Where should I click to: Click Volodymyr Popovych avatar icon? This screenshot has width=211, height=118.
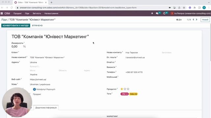pos(34,89)
